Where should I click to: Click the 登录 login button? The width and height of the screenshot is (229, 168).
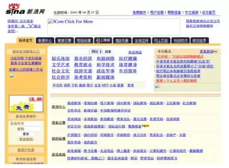(x=26, y=134)
